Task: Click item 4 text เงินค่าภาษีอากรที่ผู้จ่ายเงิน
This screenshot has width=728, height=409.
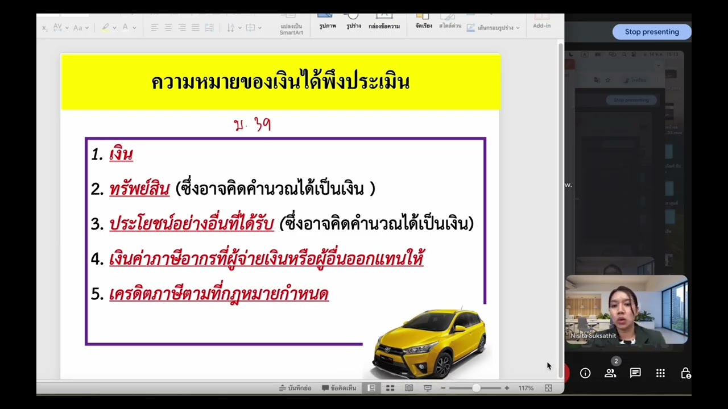Action: pyautogui.click(x=266, y=258)
